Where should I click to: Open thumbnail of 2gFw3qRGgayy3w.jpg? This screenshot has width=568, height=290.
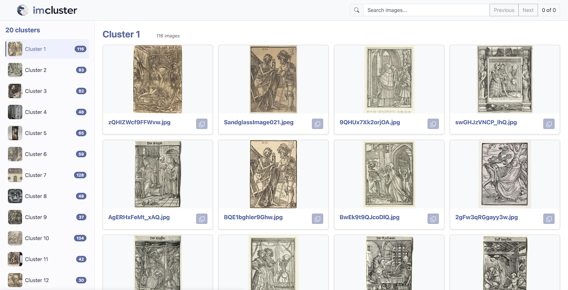pyautogui.click(x=505, y=174)
